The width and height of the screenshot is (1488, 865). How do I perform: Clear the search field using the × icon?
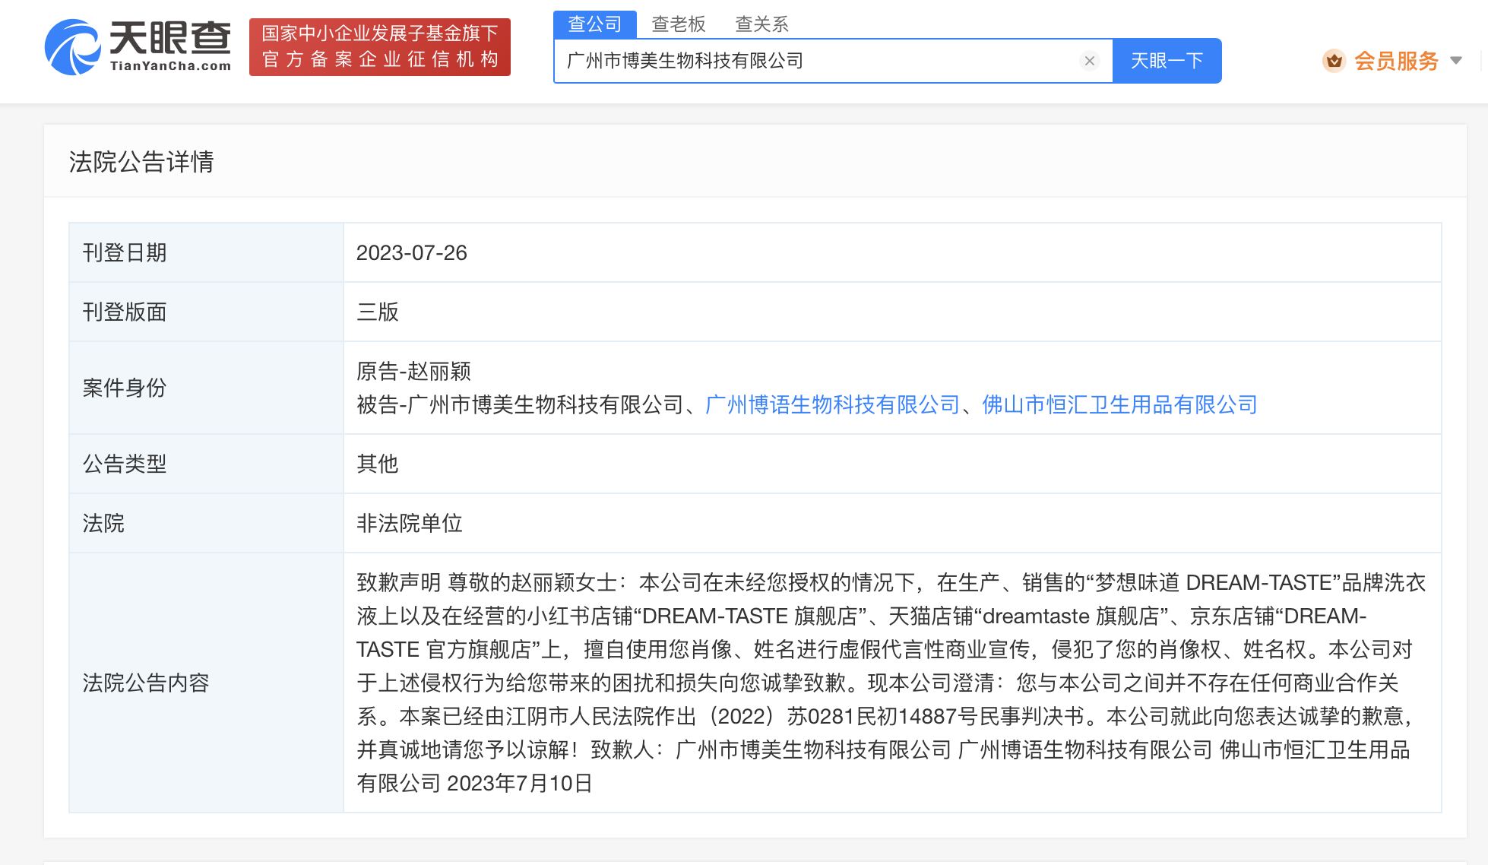pyautogui.click(x=1091, y=61)
